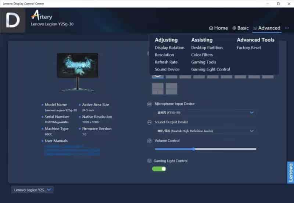Viewport: 294px width, 203px height.
Task: Select Display Rotation from the menu
Action: [170, 48]
